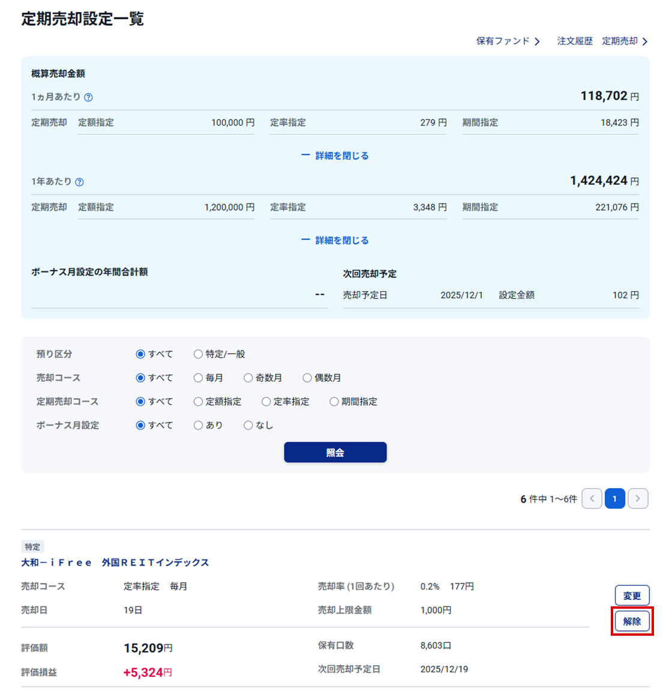This screenshot has width=672, height=700.
Task: Open 注文履歴 定期売却 link
Action: (602, 41)
